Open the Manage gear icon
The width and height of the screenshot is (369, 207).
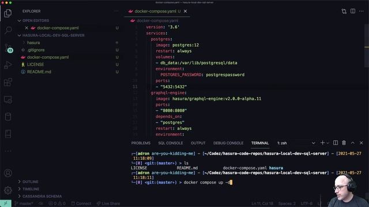(7, 190)
